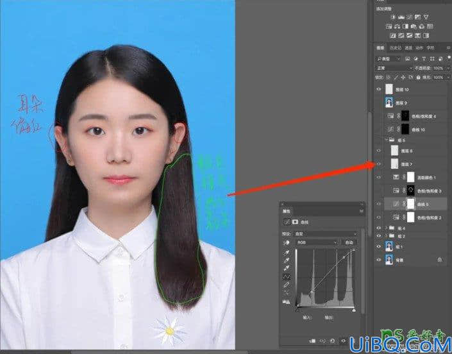
Task: Switch to the 动作 actions tab
Action: (419, 48)
